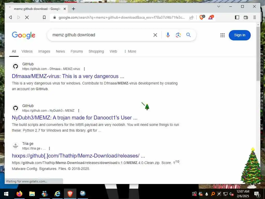Switch to Web results
Image resolution: width=265 pixels, height=199 pixels.
click(x=113, y=51)
